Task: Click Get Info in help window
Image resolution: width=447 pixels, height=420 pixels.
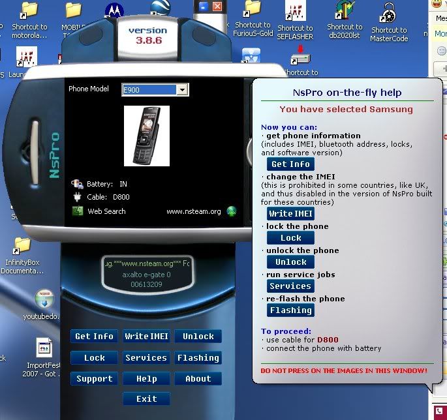Action: click(x=291, y=164)
